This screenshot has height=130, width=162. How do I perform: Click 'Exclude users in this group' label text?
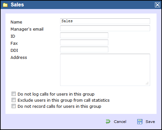coord(64,100)
